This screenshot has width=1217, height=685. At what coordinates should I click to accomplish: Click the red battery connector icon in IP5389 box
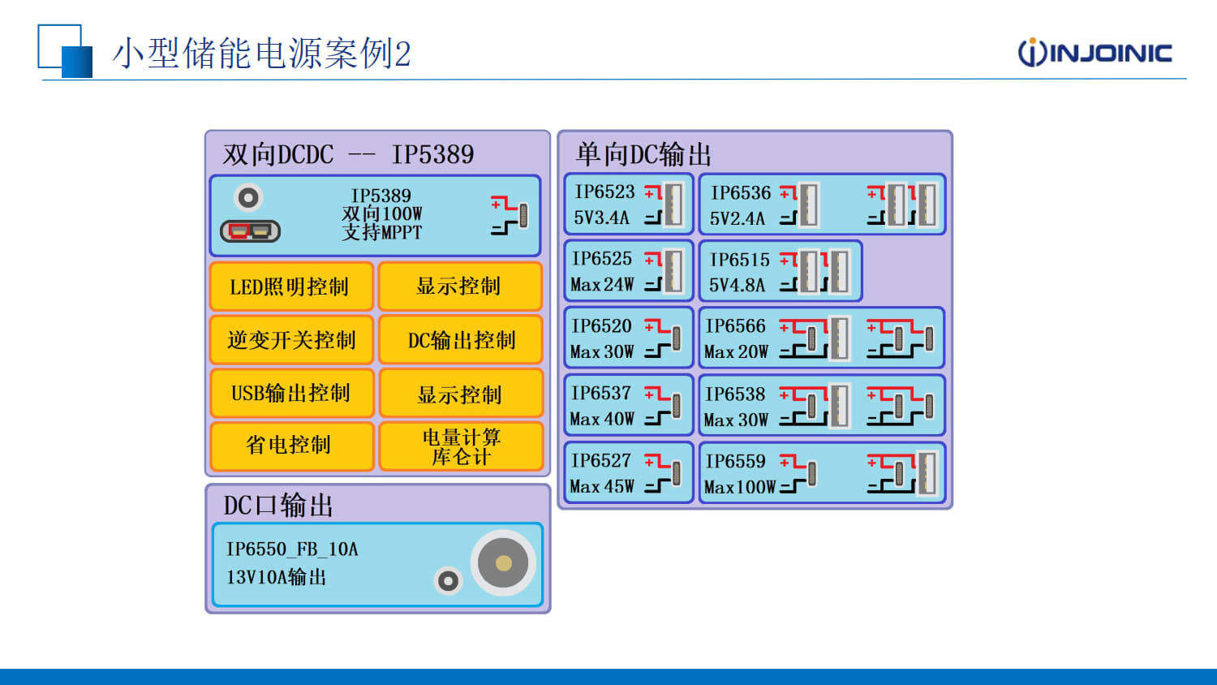tap(251, 231)
